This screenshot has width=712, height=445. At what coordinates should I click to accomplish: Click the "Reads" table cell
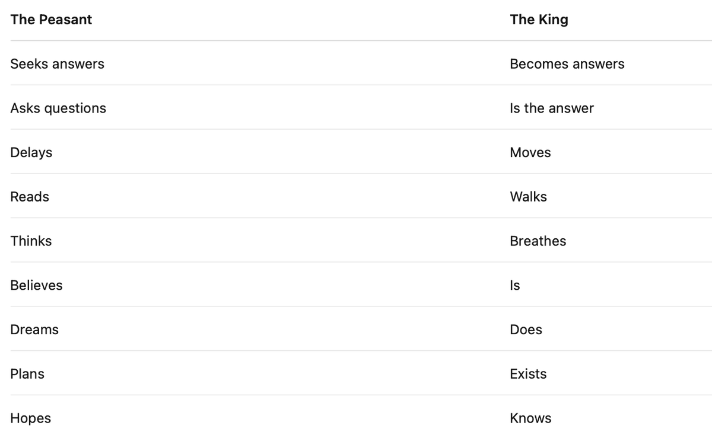[x=30, y=197]
